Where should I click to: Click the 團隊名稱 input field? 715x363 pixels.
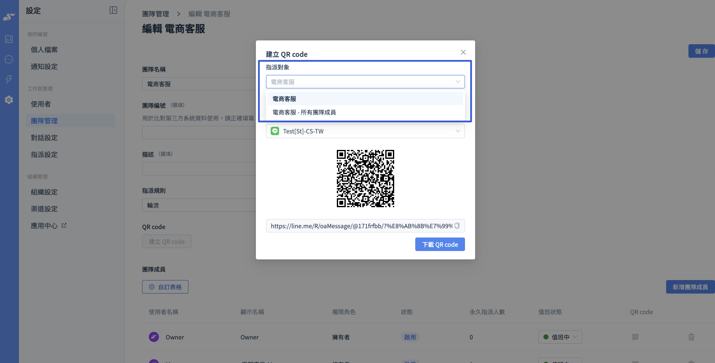199,84
